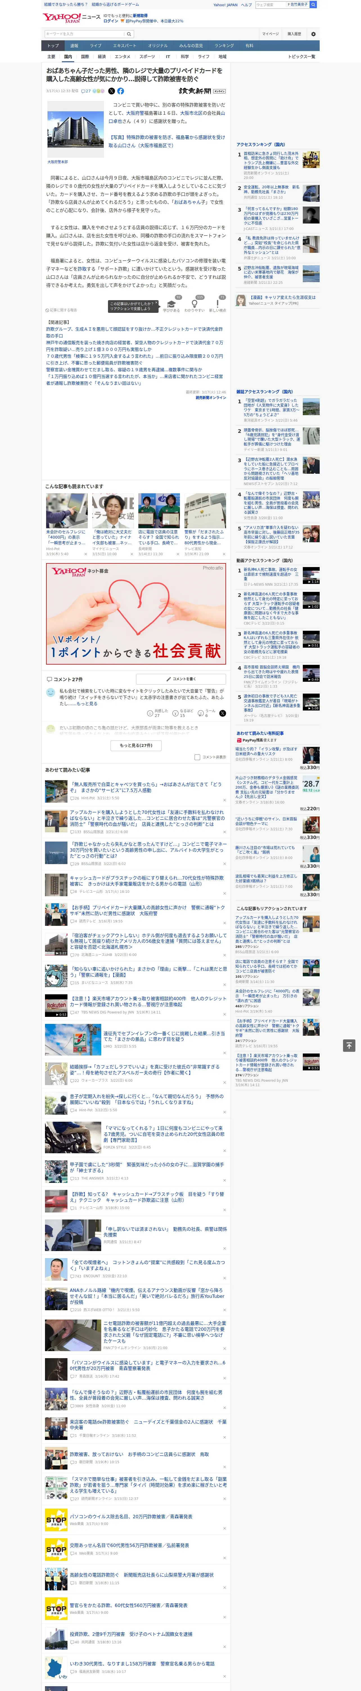Open the ライブ tab in dark navigation bar
This screenshot has width=361, height=1691.
(96, 45)
